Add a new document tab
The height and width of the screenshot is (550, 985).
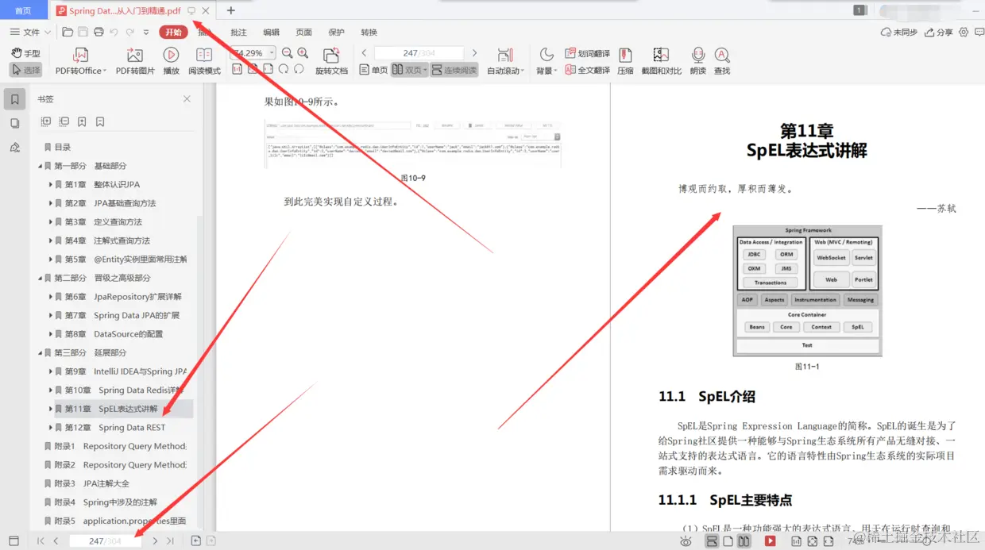point(231,10)
